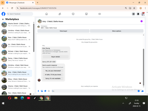Open the Facebook menu grid icon
148x111 pixels.
pyautogui.click(x=133, y=14)
